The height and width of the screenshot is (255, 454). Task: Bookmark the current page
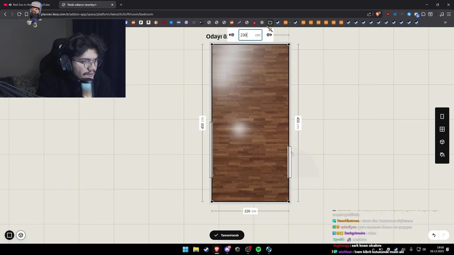click(x=26, y=14)
